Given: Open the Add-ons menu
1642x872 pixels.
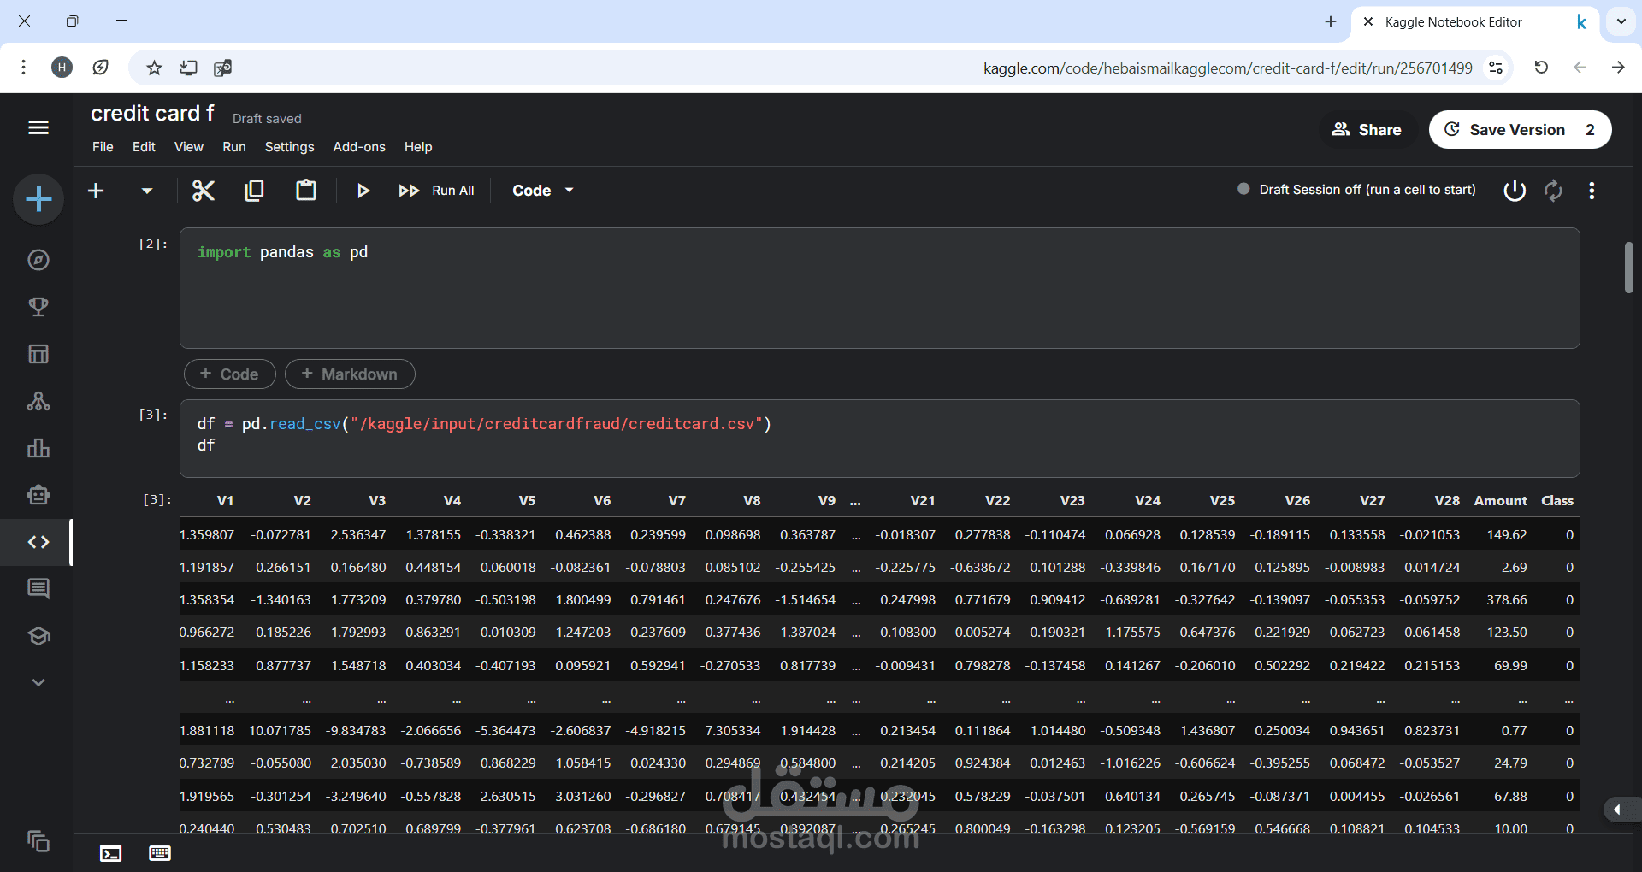Looking at the screenshot, I should [359, 147].
